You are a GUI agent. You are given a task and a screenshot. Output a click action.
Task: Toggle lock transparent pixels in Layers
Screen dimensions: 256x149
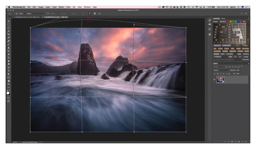pos(218,74)
